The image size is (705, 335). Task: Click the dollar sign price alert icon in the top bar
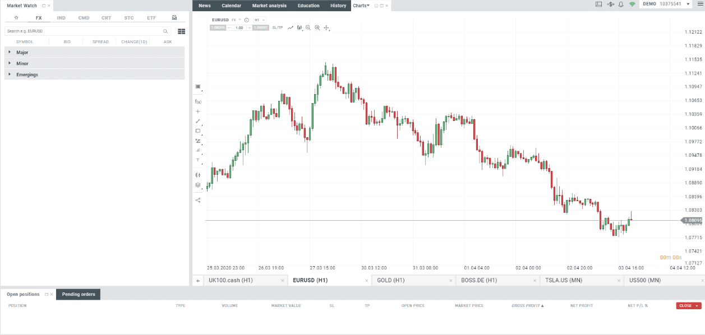click(x=610, y=4)
